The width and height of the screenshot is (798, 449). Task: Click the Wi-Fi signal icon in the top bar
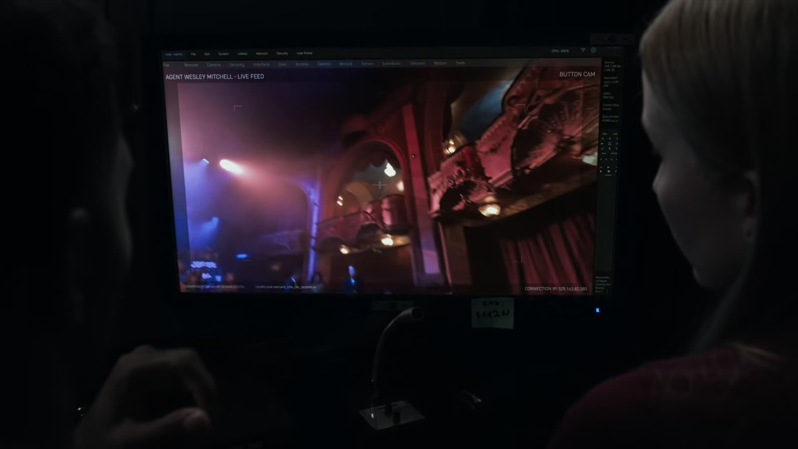pyautogui.click(x=583, y=50)
